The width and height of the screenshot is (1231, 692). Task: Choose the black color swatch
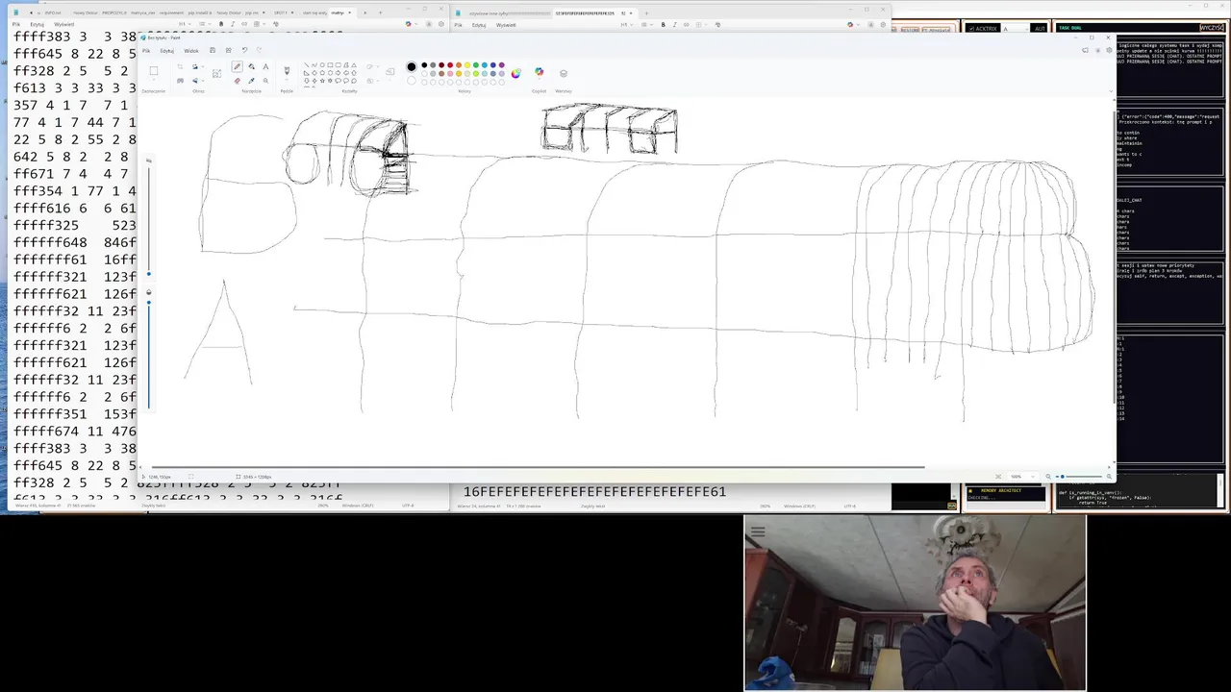424,64
